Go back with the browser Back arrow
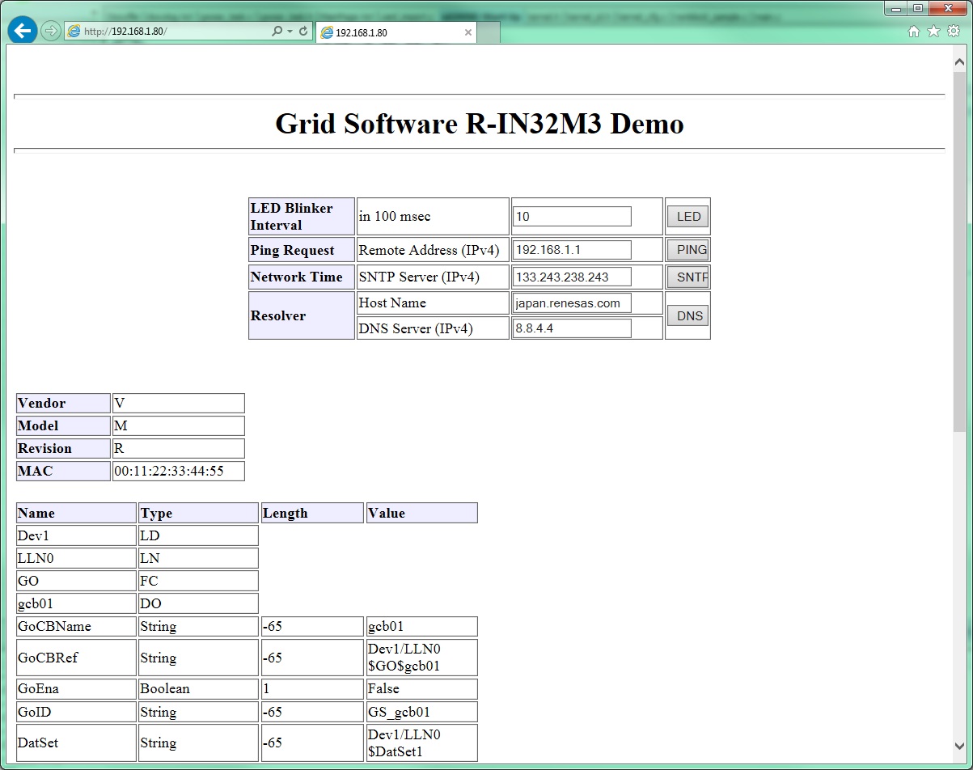973x770 pixels. point(23,31)
